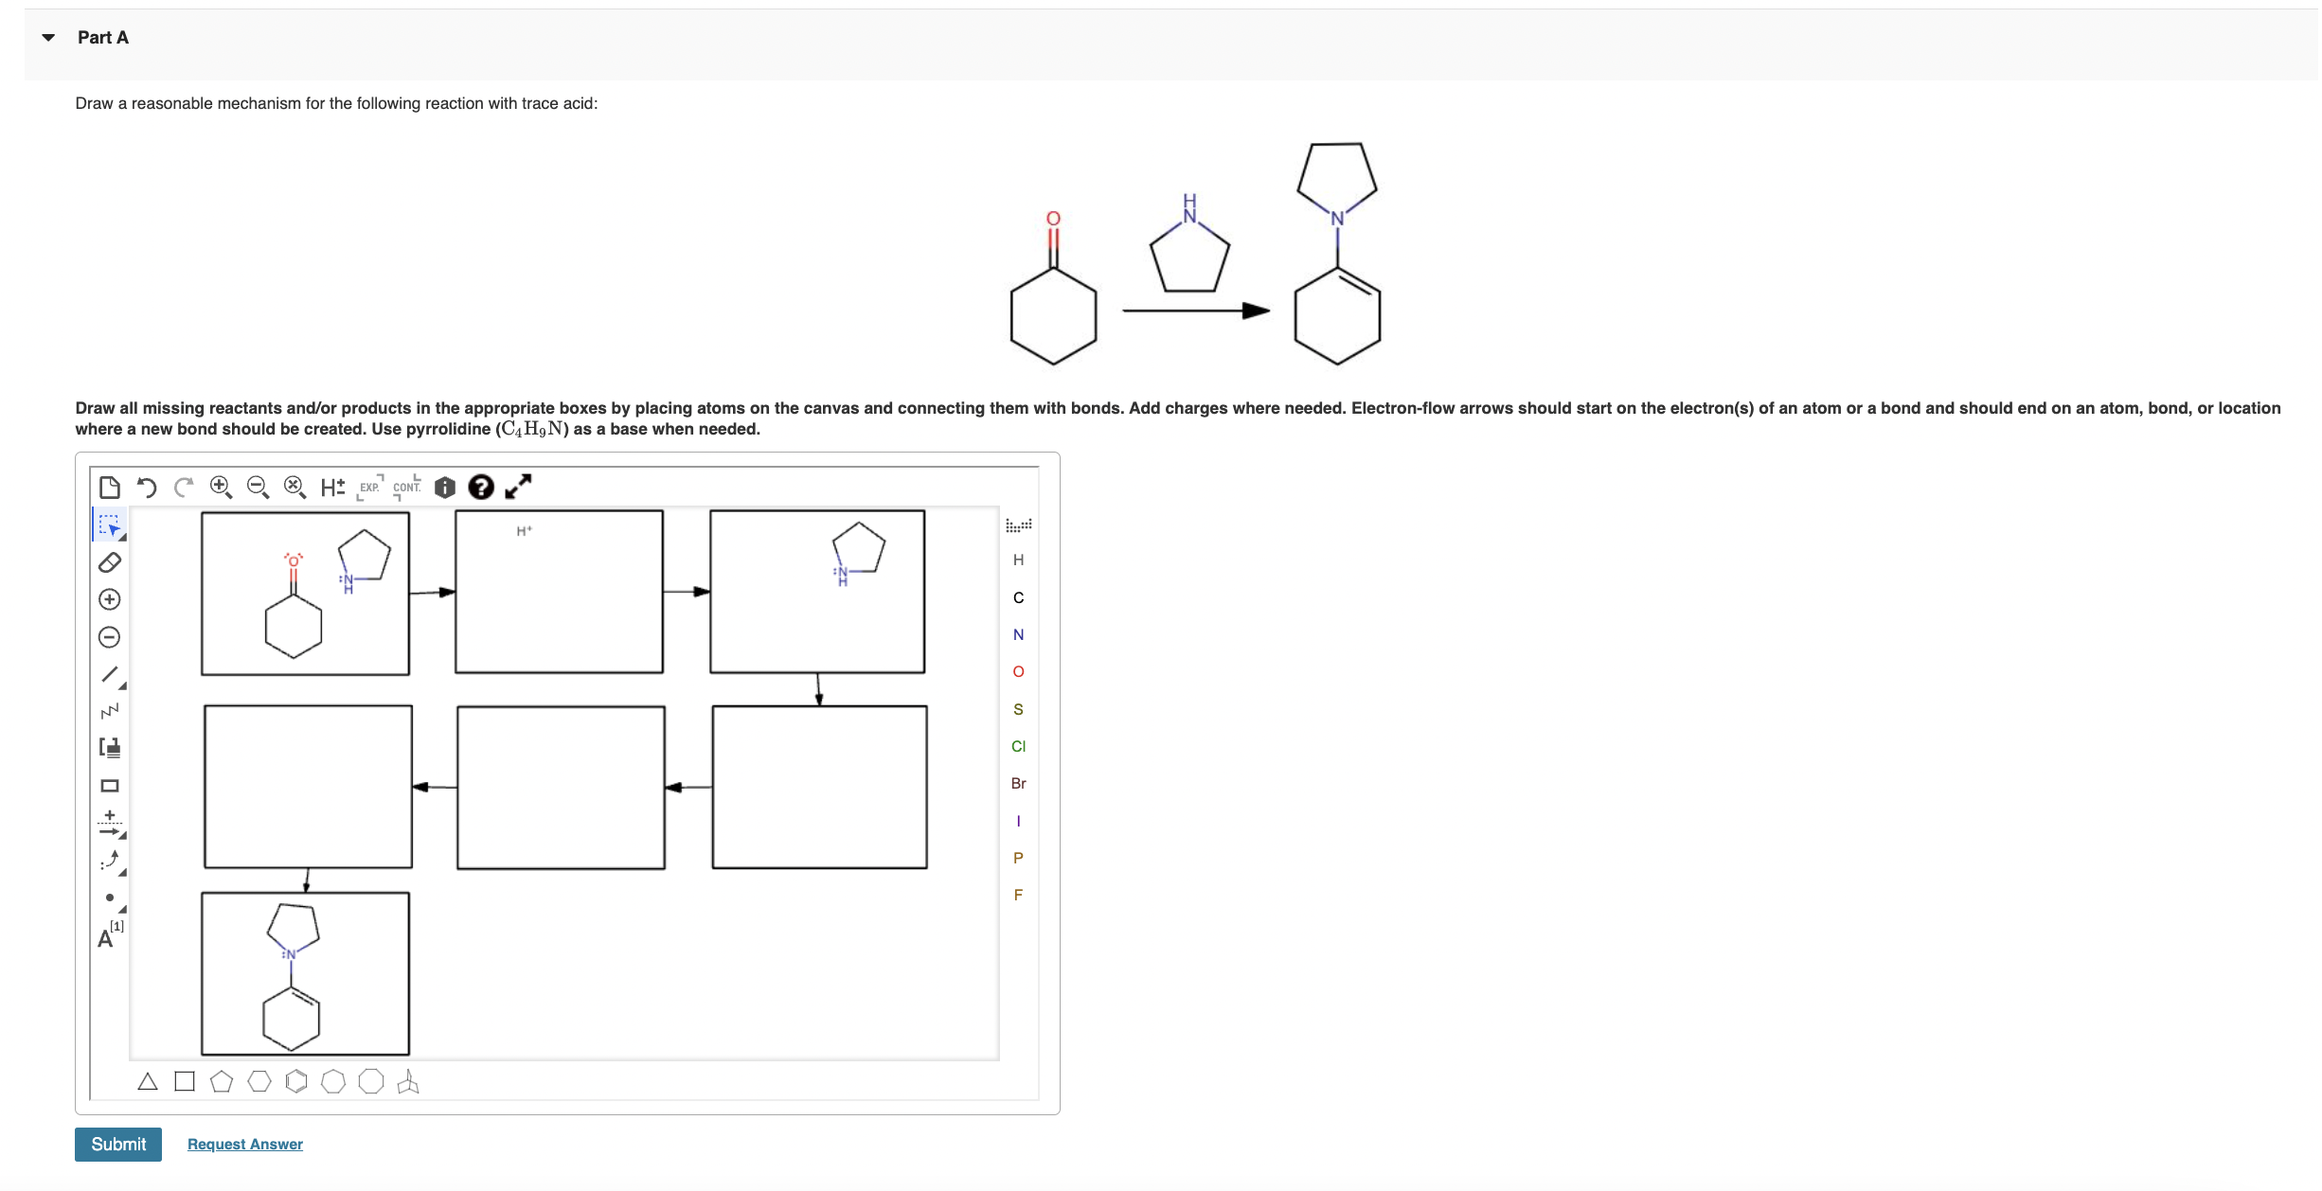Screen dimensions: 2322x1191
Task: Redo the last canvas action
Action: (183, 487)
